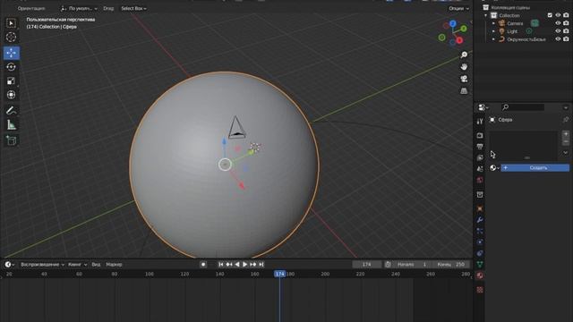Open the World properties tab
Screen dimensions: 573x322
tap(480, 180)
